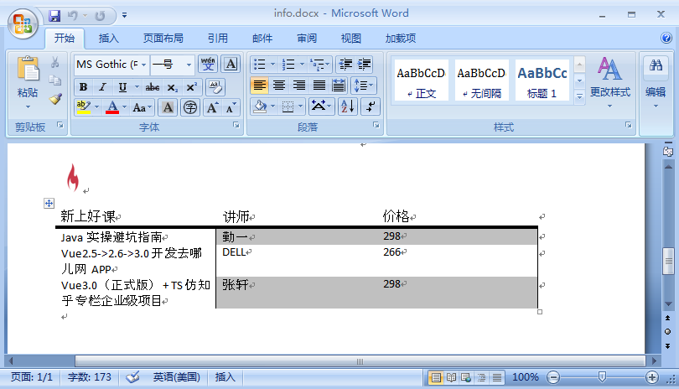Show or hide paragraph marks
This screenshot has height=389, width=679.
[x=371, y=106]
